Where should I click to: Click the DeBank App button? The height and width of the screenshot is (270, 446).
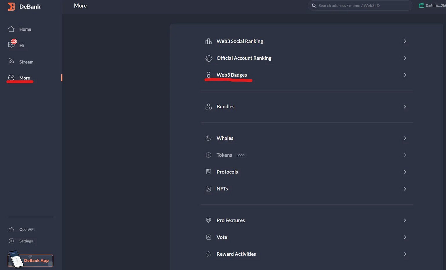[31, 260]
